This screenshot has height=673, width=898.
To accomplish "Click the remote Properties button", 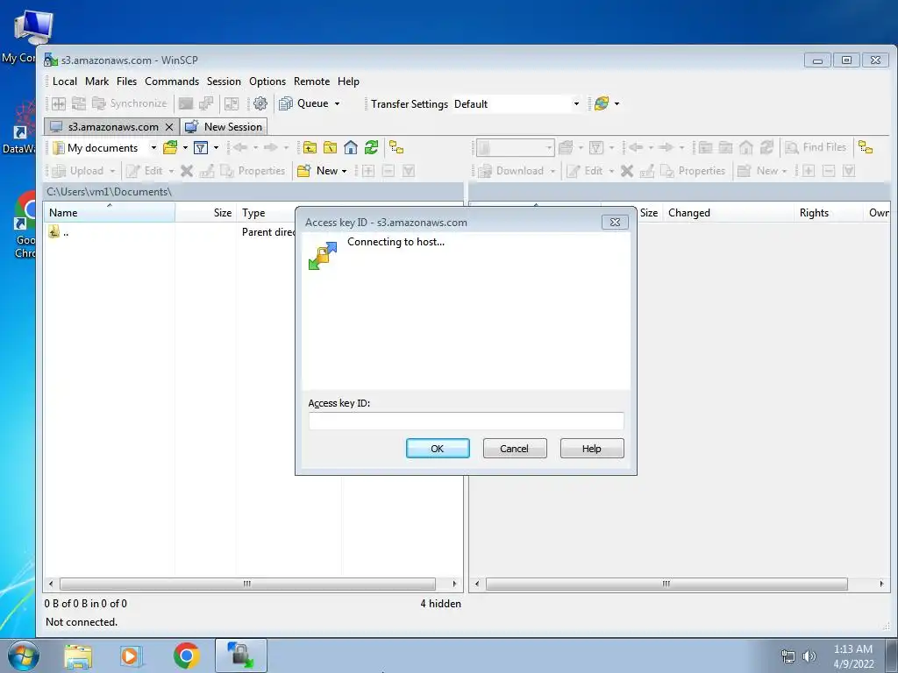I will pyautogui.click(x=693, y=171).
